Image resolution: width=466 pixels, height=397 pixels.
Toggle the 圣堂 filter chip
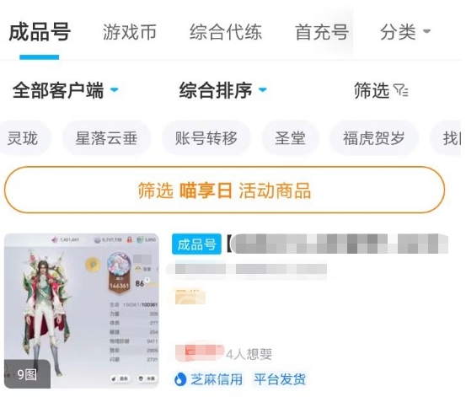(290, 138)
